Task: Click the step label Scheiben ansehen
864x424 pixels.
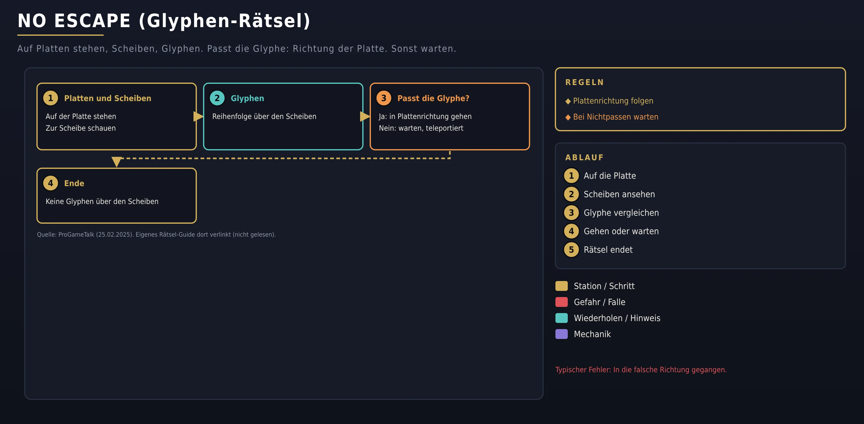Action: click(x=619, y=194)
